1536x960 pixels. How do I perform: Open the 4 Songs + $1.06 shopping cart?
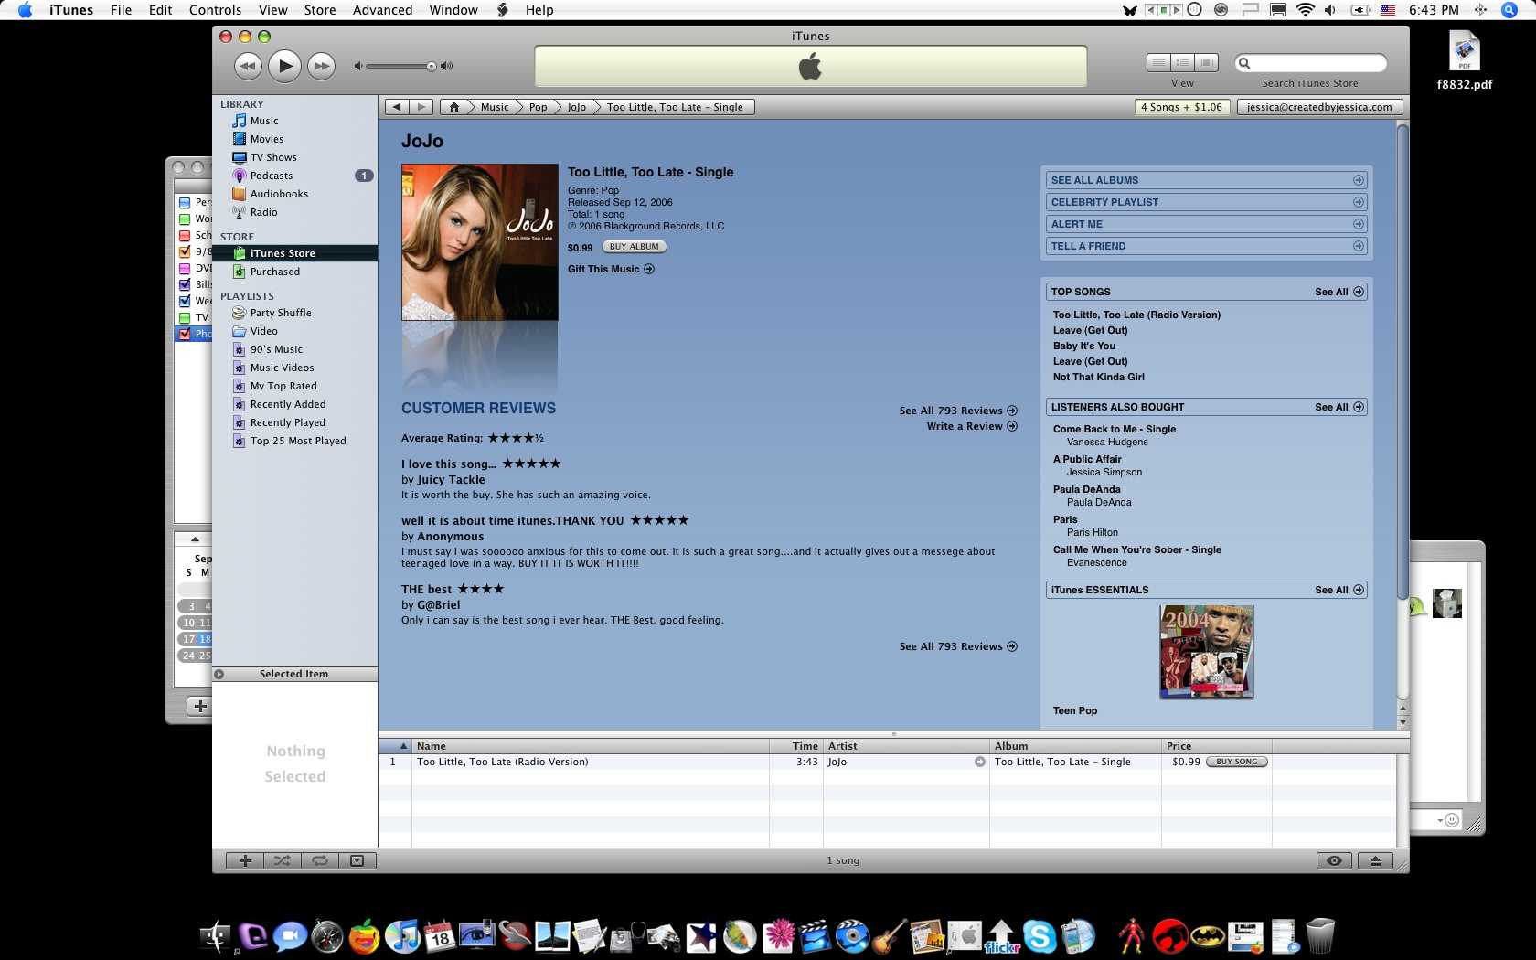[1181, 107]
